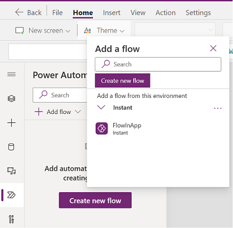Select the FlowInApp flow
233x228 pixels.
[x=158, y=129]
